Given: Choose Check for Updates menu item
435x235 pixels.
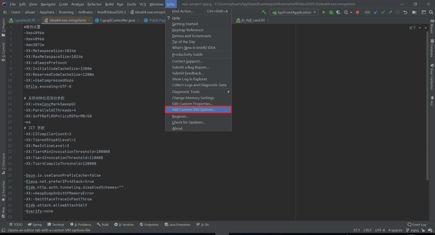Looking at the screenshot, I should coord(198,122).
